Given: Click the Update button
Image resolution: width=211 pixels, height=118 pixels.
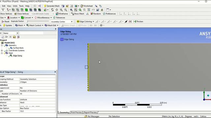Looking at the screenshot, I should (8, 25).
